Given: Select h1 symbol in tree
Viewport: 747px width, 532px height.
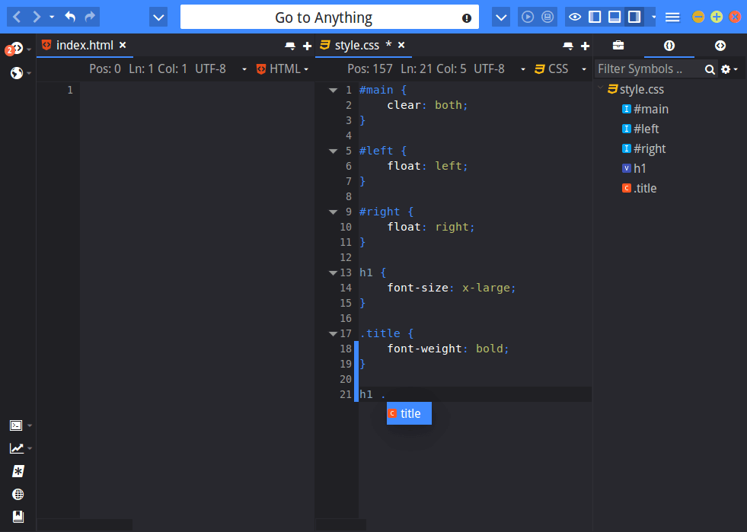Looking at the screenshot, I should point(640,168).
